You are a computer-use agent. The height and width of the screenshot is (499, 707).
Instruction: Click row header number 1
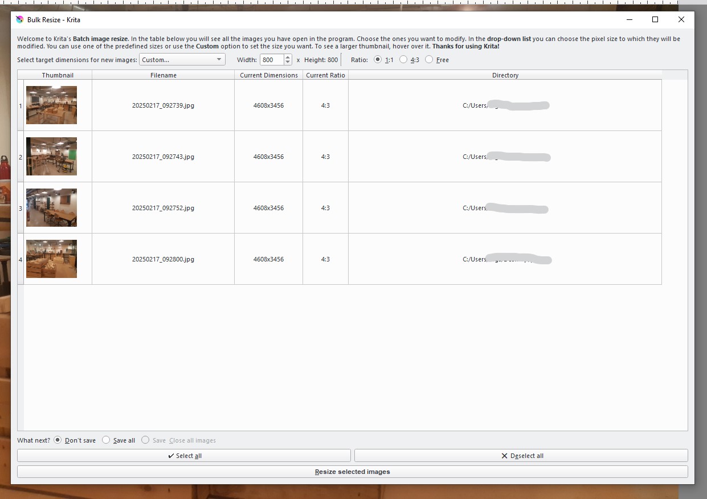pos(21,105)
